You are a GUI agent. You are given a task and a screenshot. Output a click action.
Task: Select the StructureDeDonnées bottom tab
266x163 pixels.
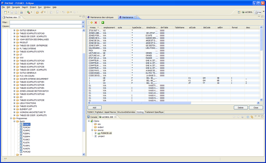[x=126, y=112]
